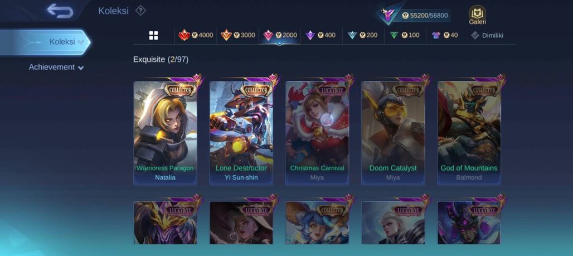This screenshot has height=256, width=573.
Task: Open the Koleksi help question-mark icon
Action: tap(140, 11)
